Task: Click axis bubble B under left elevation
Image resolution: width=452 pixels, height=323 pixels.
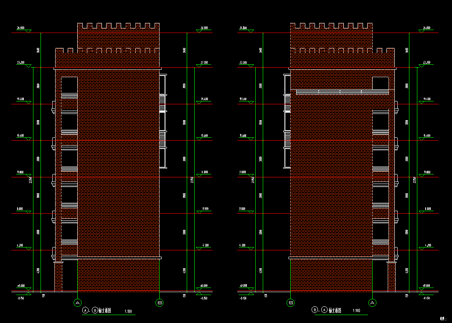Action: click(x=159, y=303)
